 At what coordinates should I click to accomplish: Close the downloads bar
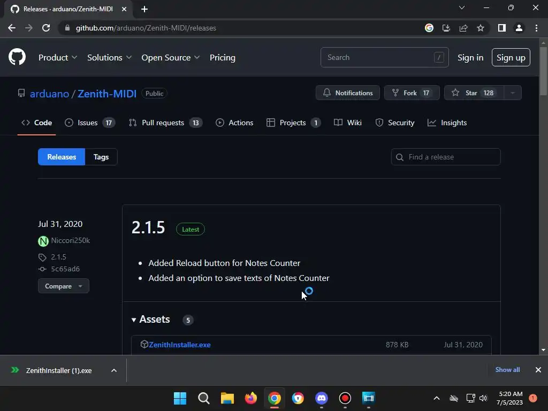[x=538, y=370]
